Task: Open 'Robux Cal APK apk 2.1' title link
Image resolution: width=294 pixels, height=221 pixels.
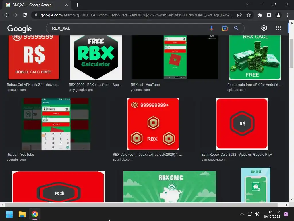Action: pos(33,85)
